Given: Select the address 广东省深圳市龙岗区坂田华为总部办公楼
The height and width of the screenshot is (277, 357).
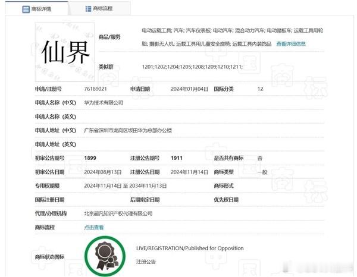Looking at the screenshot, I should click(128, 130).
